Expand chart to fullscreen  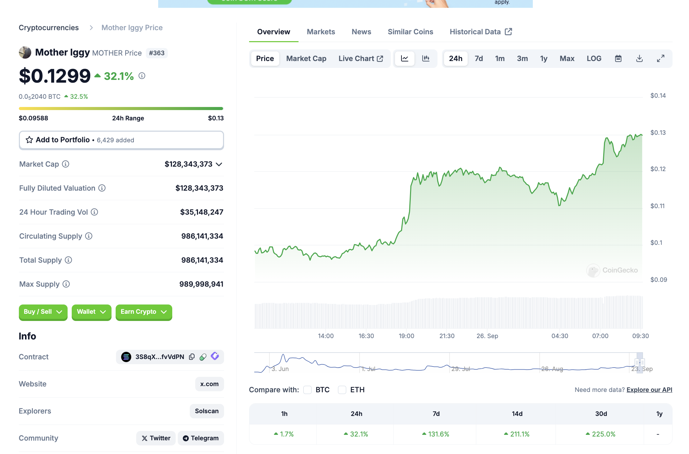[x=661, y=59]
